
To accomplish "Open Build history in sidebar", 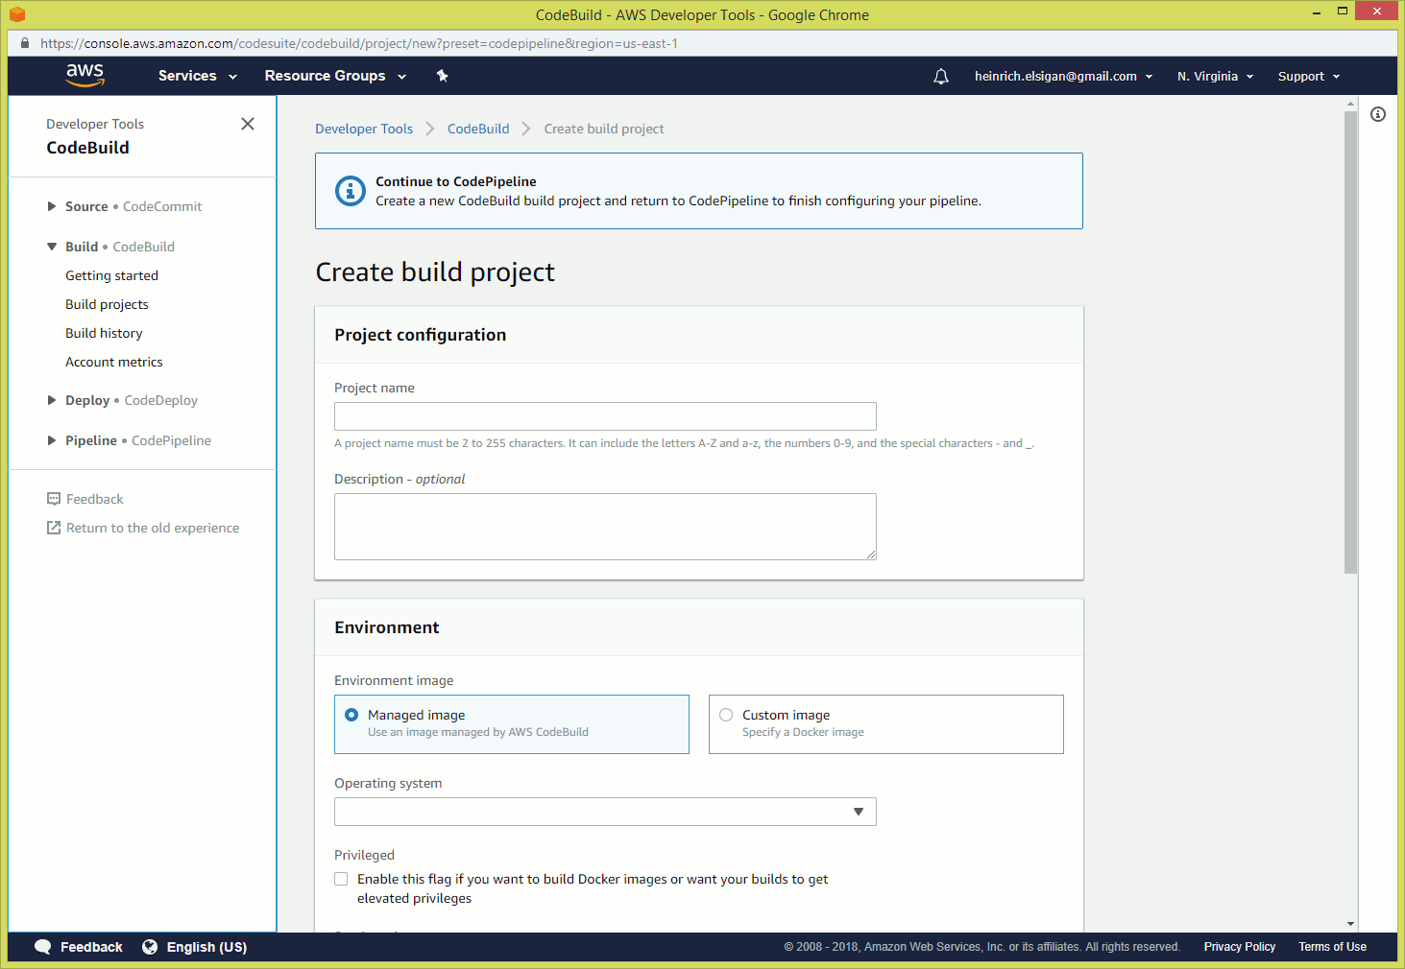I will (x=104, y=333).
